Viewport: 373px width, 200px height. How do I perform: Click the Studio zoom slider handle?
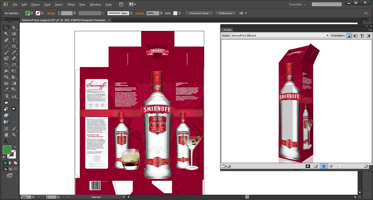(340, 166)
